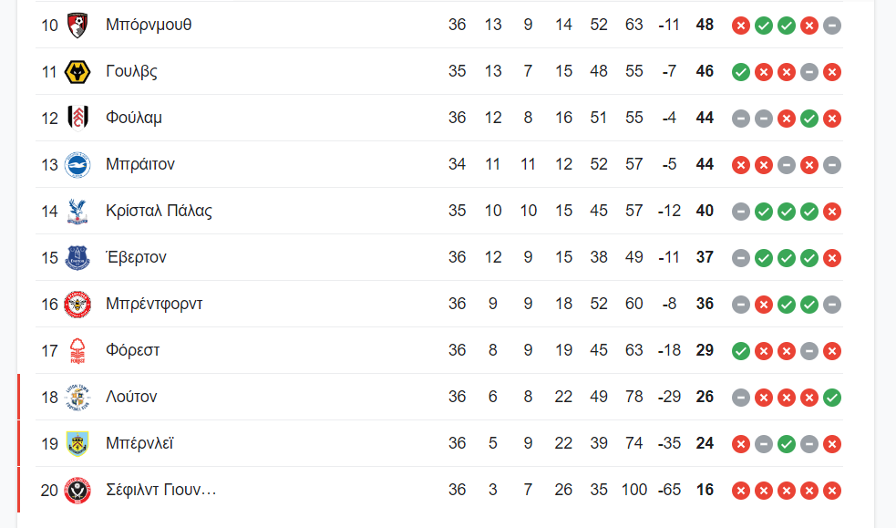This screenshot has height=528, width=896.
Task: Click Burnley's green win form icon
Action: click(786, 444)
